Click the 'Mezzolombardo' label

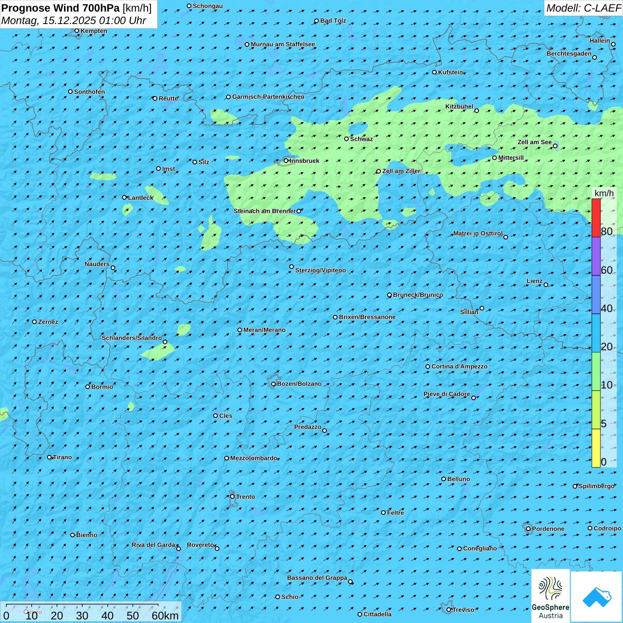(254, 458)
